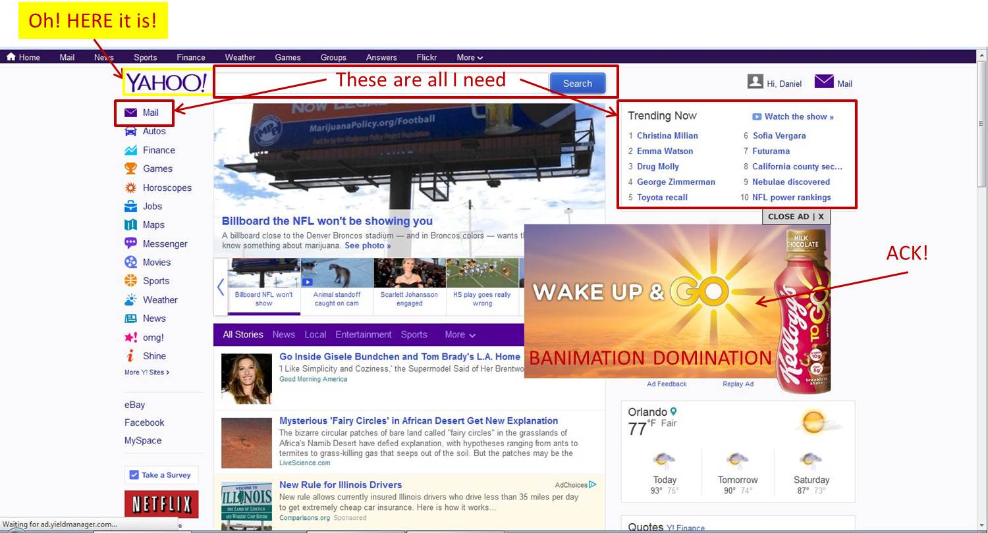Click the user profile avatar icon

tap(755, 82)
